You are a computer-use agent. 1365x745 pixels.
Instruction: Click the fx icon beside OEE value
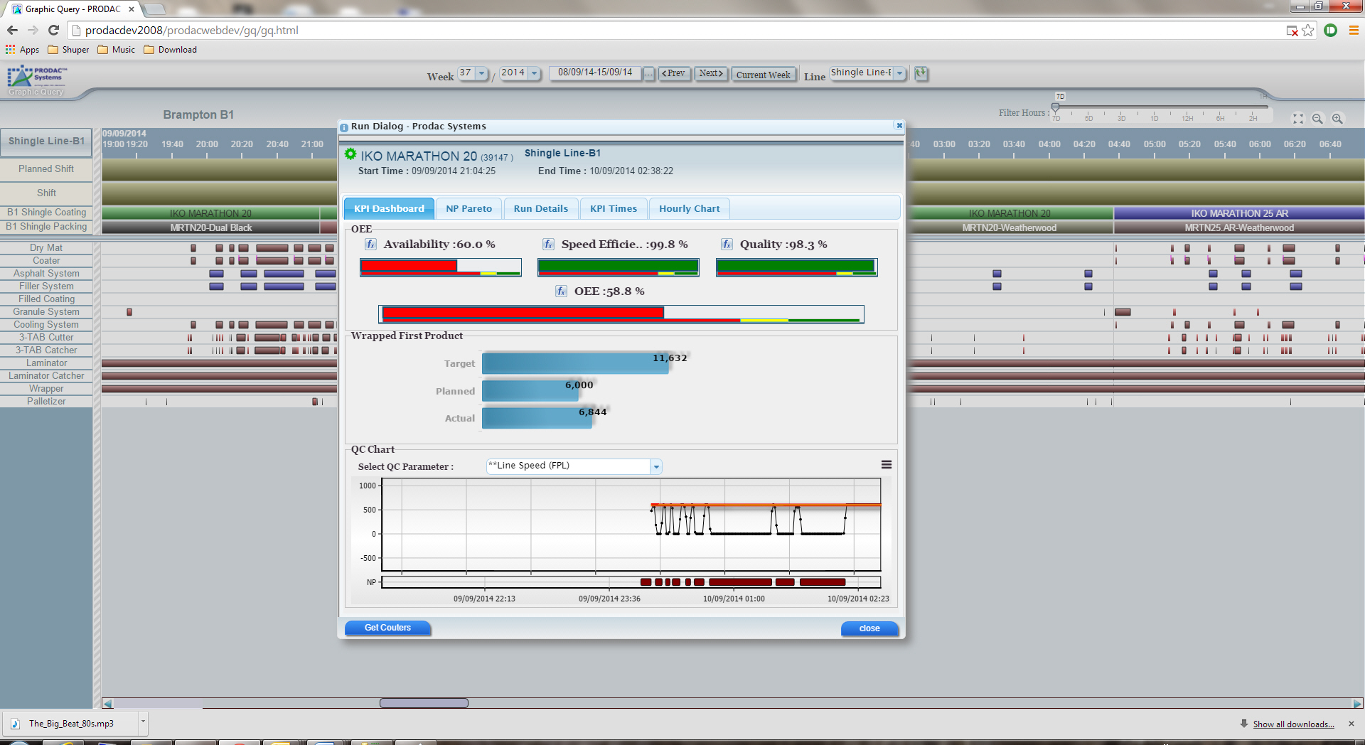561,291
